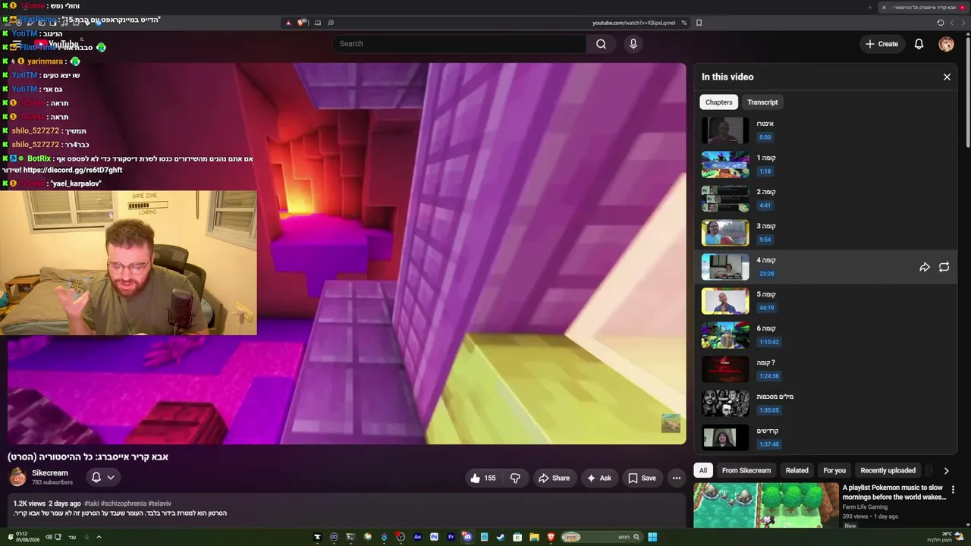
Task: Jump to chapter קומה 6 at 1:10:42
Action: click(x=827, y=335)
